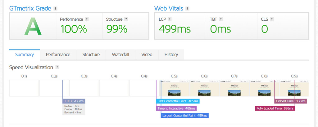The width and height of the screenshot is (318, 127).
Task: Click the Largest Contentful Paint: 499ms label
Action: 185,116
